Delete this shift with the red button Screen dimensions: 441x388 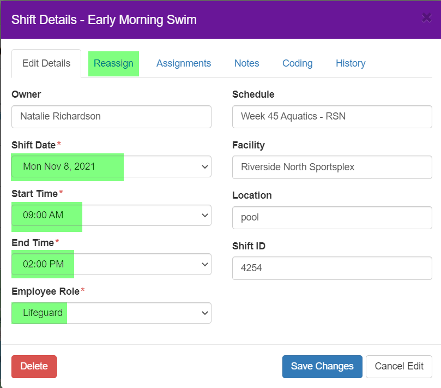[34, 366]
